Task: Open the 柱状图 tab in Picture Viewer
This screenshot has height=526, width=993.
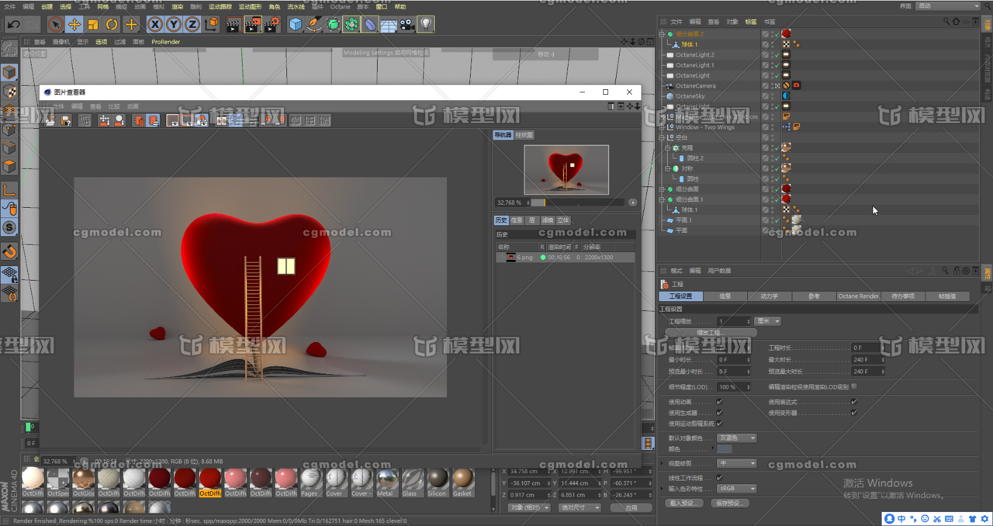Action: pos(524,135)
